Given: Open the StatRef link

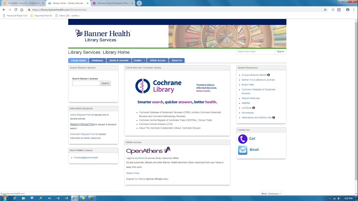Looking at the screenshot, I should (246, 103).
